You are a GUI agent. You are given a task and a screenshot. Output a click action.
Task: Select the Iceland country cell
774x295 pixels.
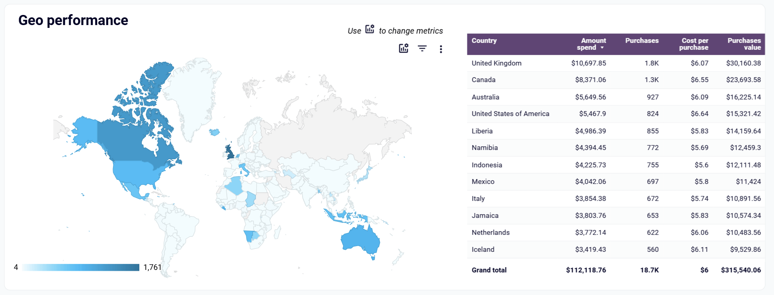pos(483,249)
